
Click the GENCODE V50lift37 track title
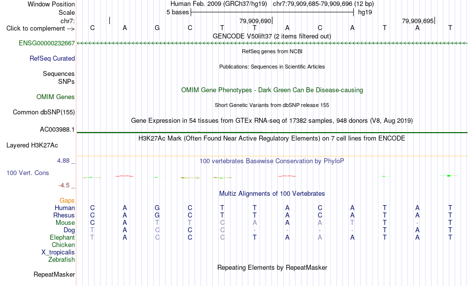click(271, 36)
